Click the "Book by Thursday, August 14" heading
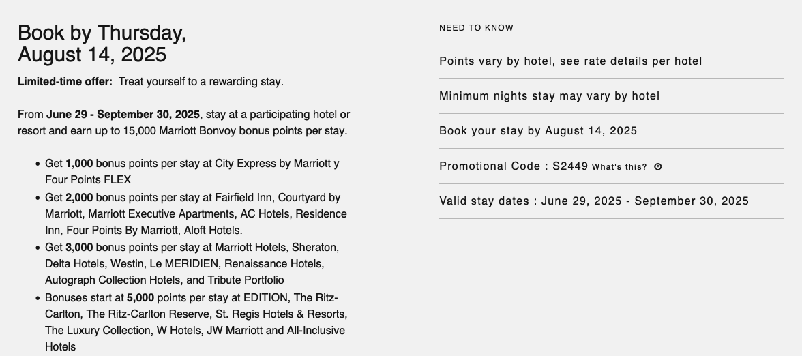 (102, 43)
